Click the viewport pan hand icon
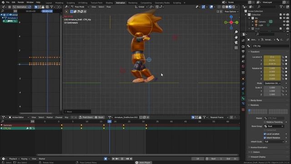 coord(236,37)
